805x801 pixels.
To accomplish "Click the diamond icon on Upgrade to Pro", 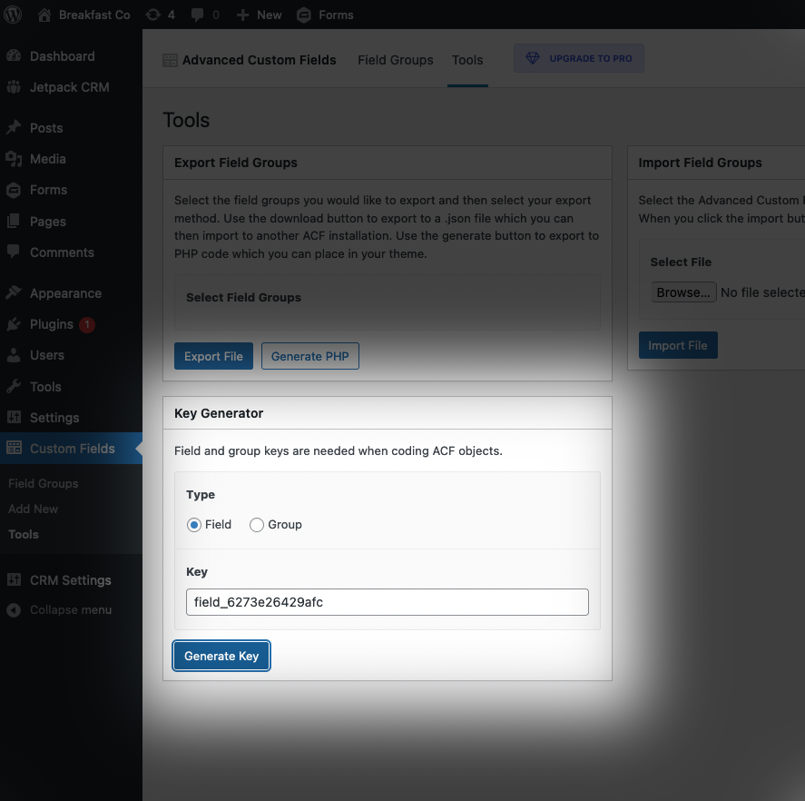I will (x=533, y=58).
